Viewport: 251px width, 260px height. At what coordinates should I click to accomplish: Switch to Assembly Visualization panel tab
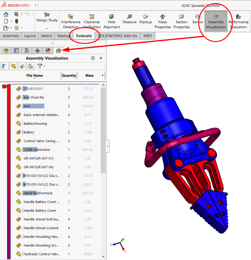click(x=58, y=51)
